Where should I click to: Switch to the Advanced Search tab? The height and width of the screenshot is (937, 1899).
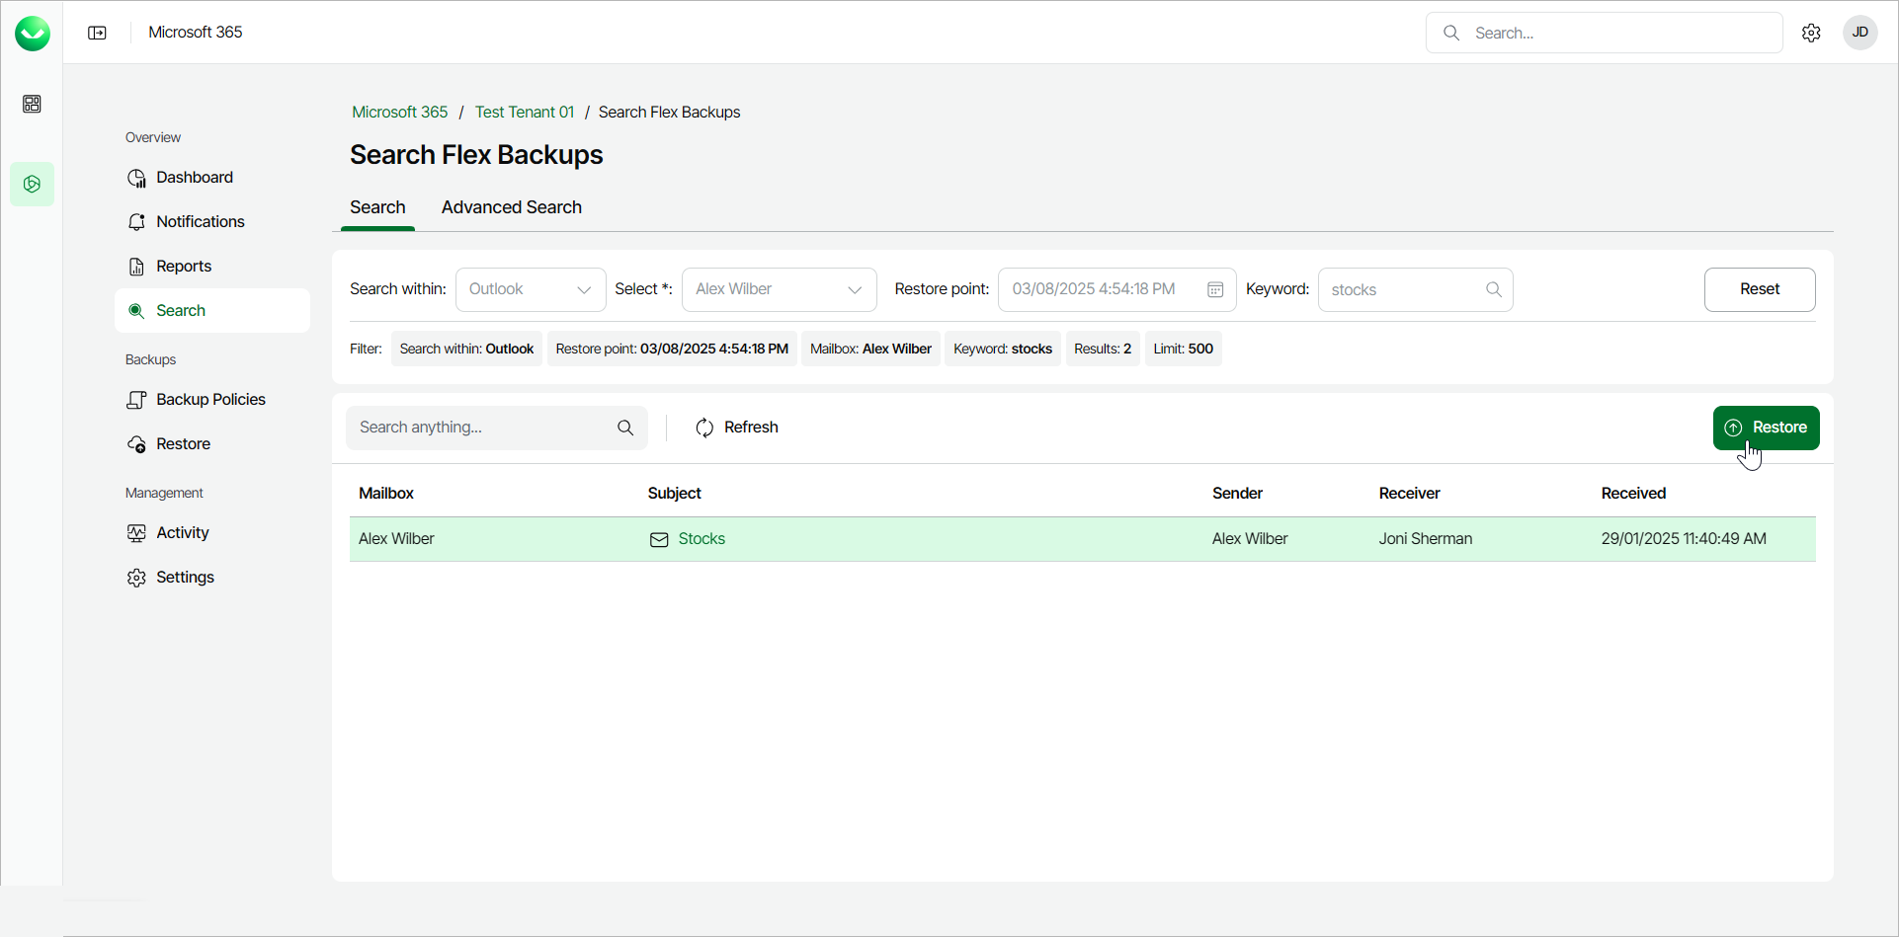[x=512, y=207]
